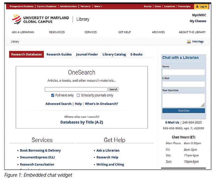This screenshot has width=217, height=180.
Task: Click the OneSearch heading
Action: coord(82,72)
